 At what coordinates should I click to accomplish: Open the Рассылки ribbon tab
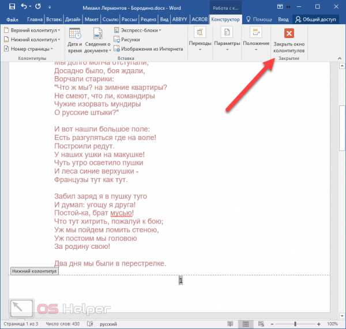tap(129, 20)
